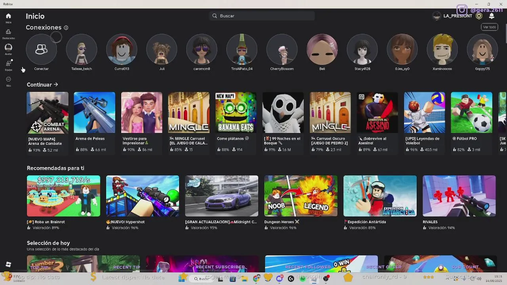Click the Recomendadas para ti heading
Screen dimensions: 507x285
coord(55,168)
